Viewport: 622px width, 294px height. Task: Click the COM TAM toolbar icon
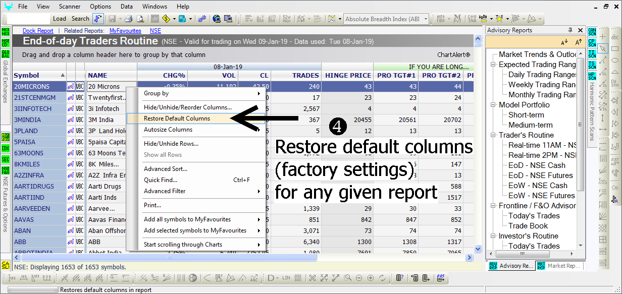click(472, 19)
